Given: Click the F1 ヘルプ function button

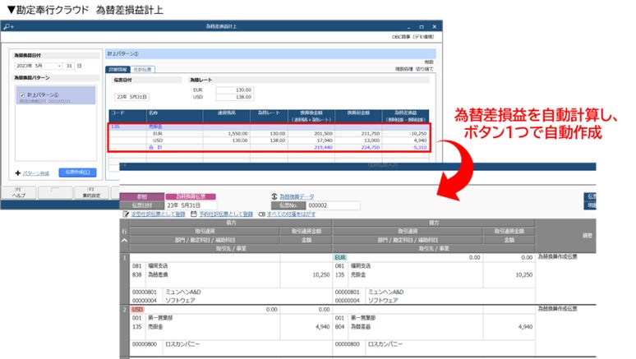Looking at the screenshot, I should click(18, 193).
